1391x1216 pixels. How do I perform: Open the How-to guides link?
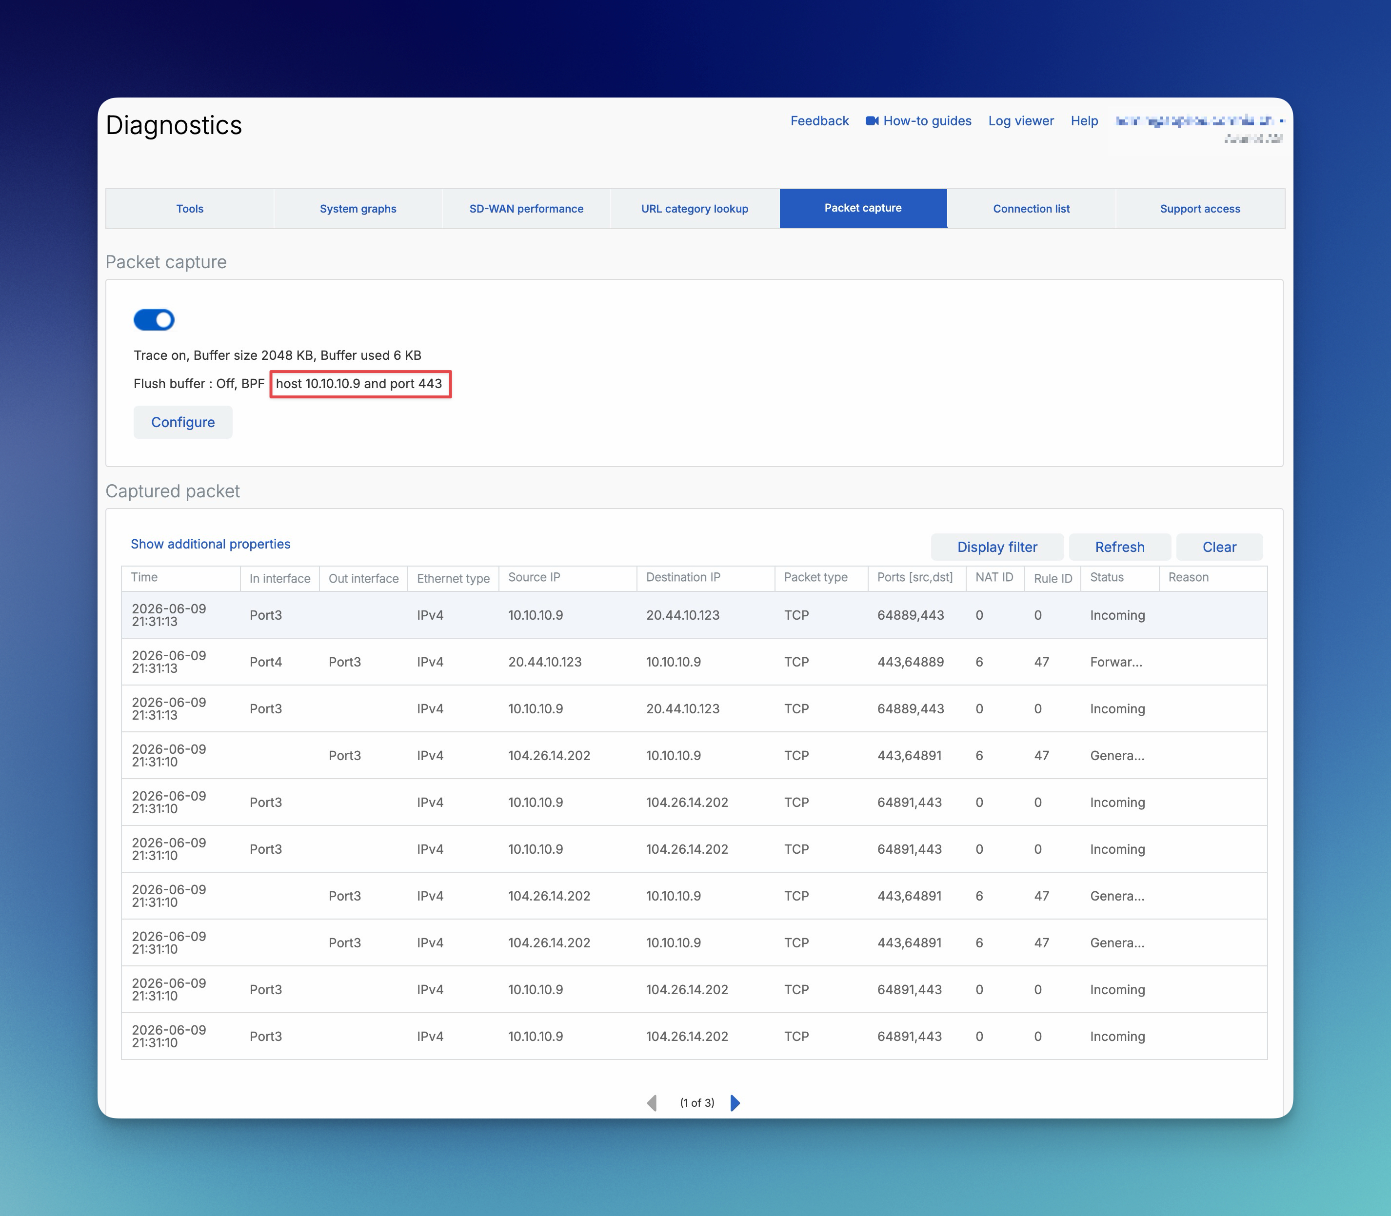(927, 121)
